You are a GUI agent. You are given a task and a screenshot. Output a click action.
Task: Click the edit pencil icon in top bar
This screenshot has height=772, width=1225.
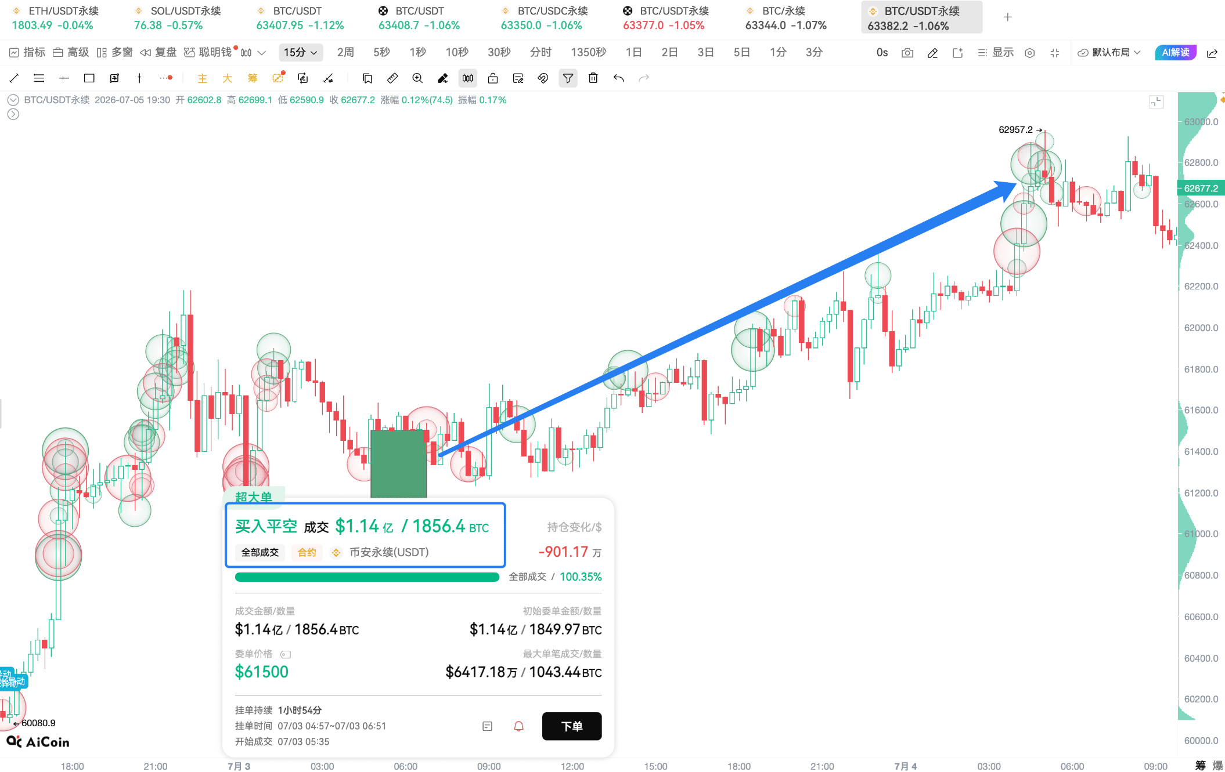[x=932, y=53]
